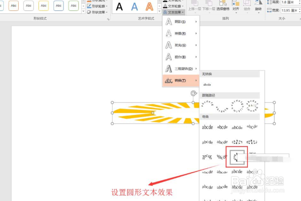Apply the green-outlined Abc shape style
Image resolution: width=301 pixels, height=201 pixels.
click(x=74, y=5)
